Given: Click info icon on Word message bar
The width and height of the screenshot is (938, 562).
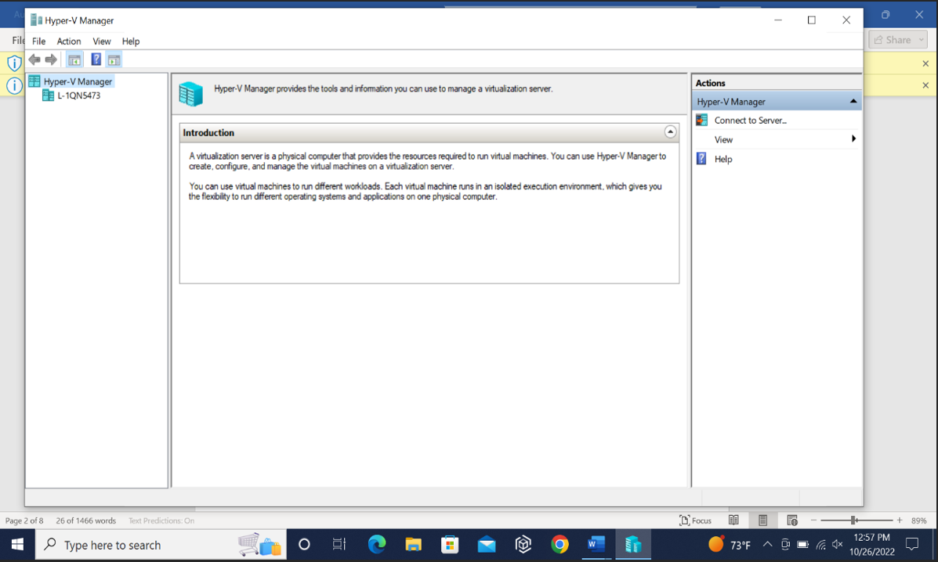Looking at the screenshot, I should click(x=14, y=85).
